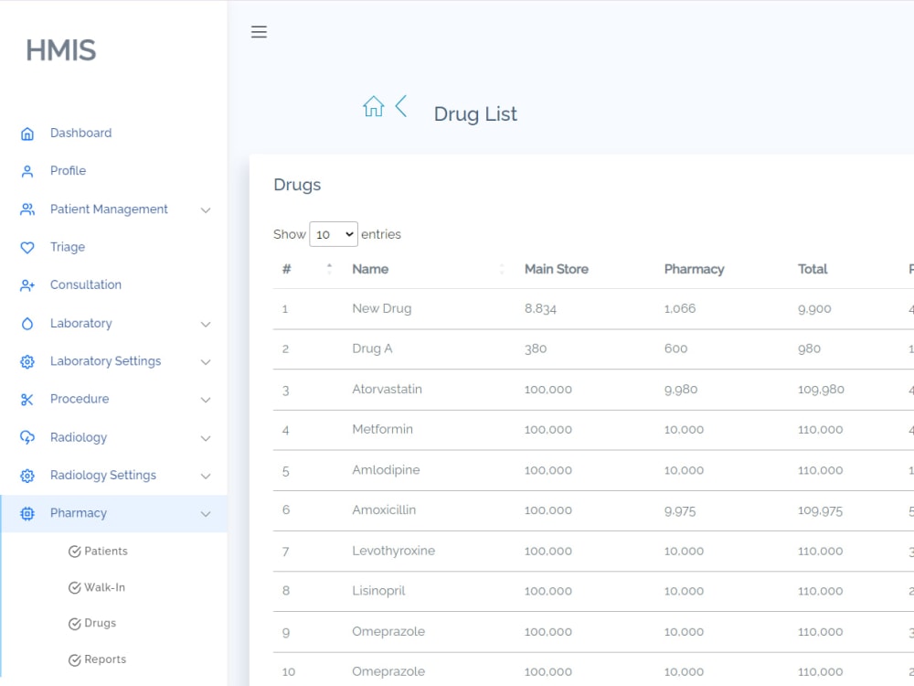The width and height of the screenshot is (914, 686).
Task: Sort table by the # column arrows
Action: pos(329,269)
